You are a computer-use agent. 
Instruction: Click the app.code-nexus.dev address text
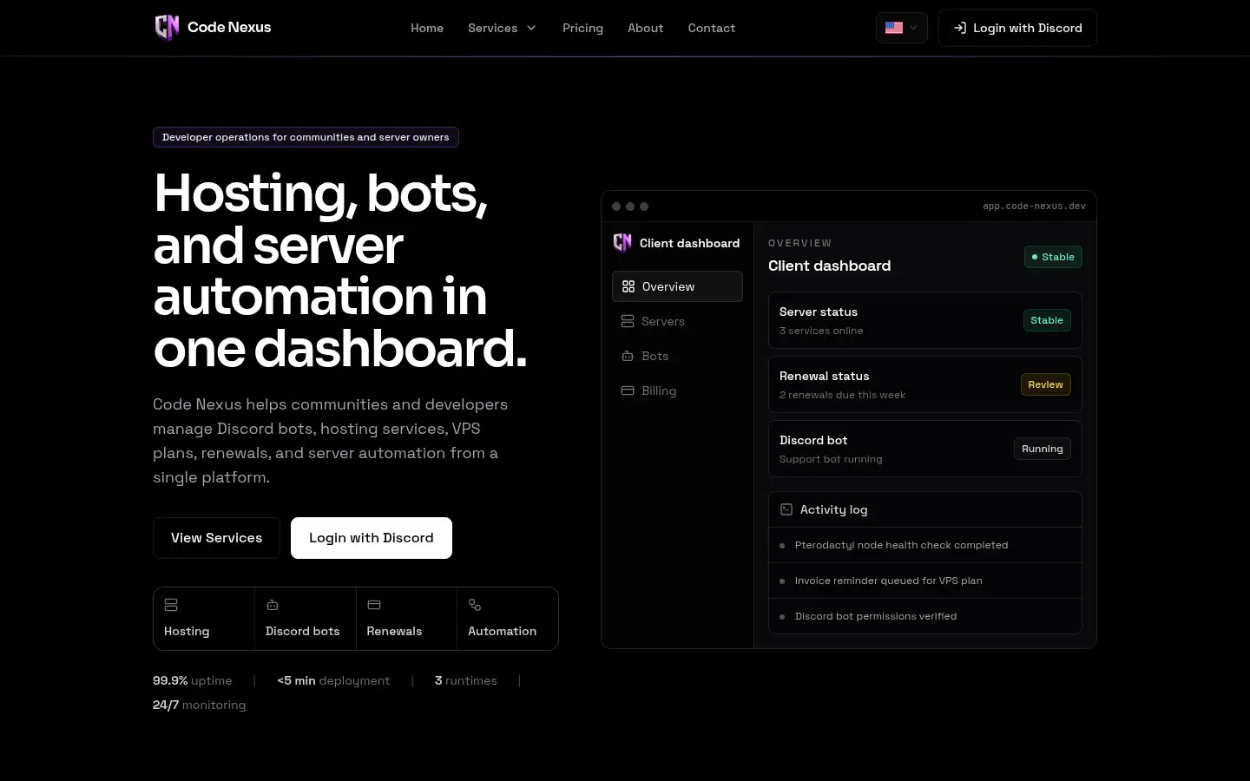(x=1034, y=207)
